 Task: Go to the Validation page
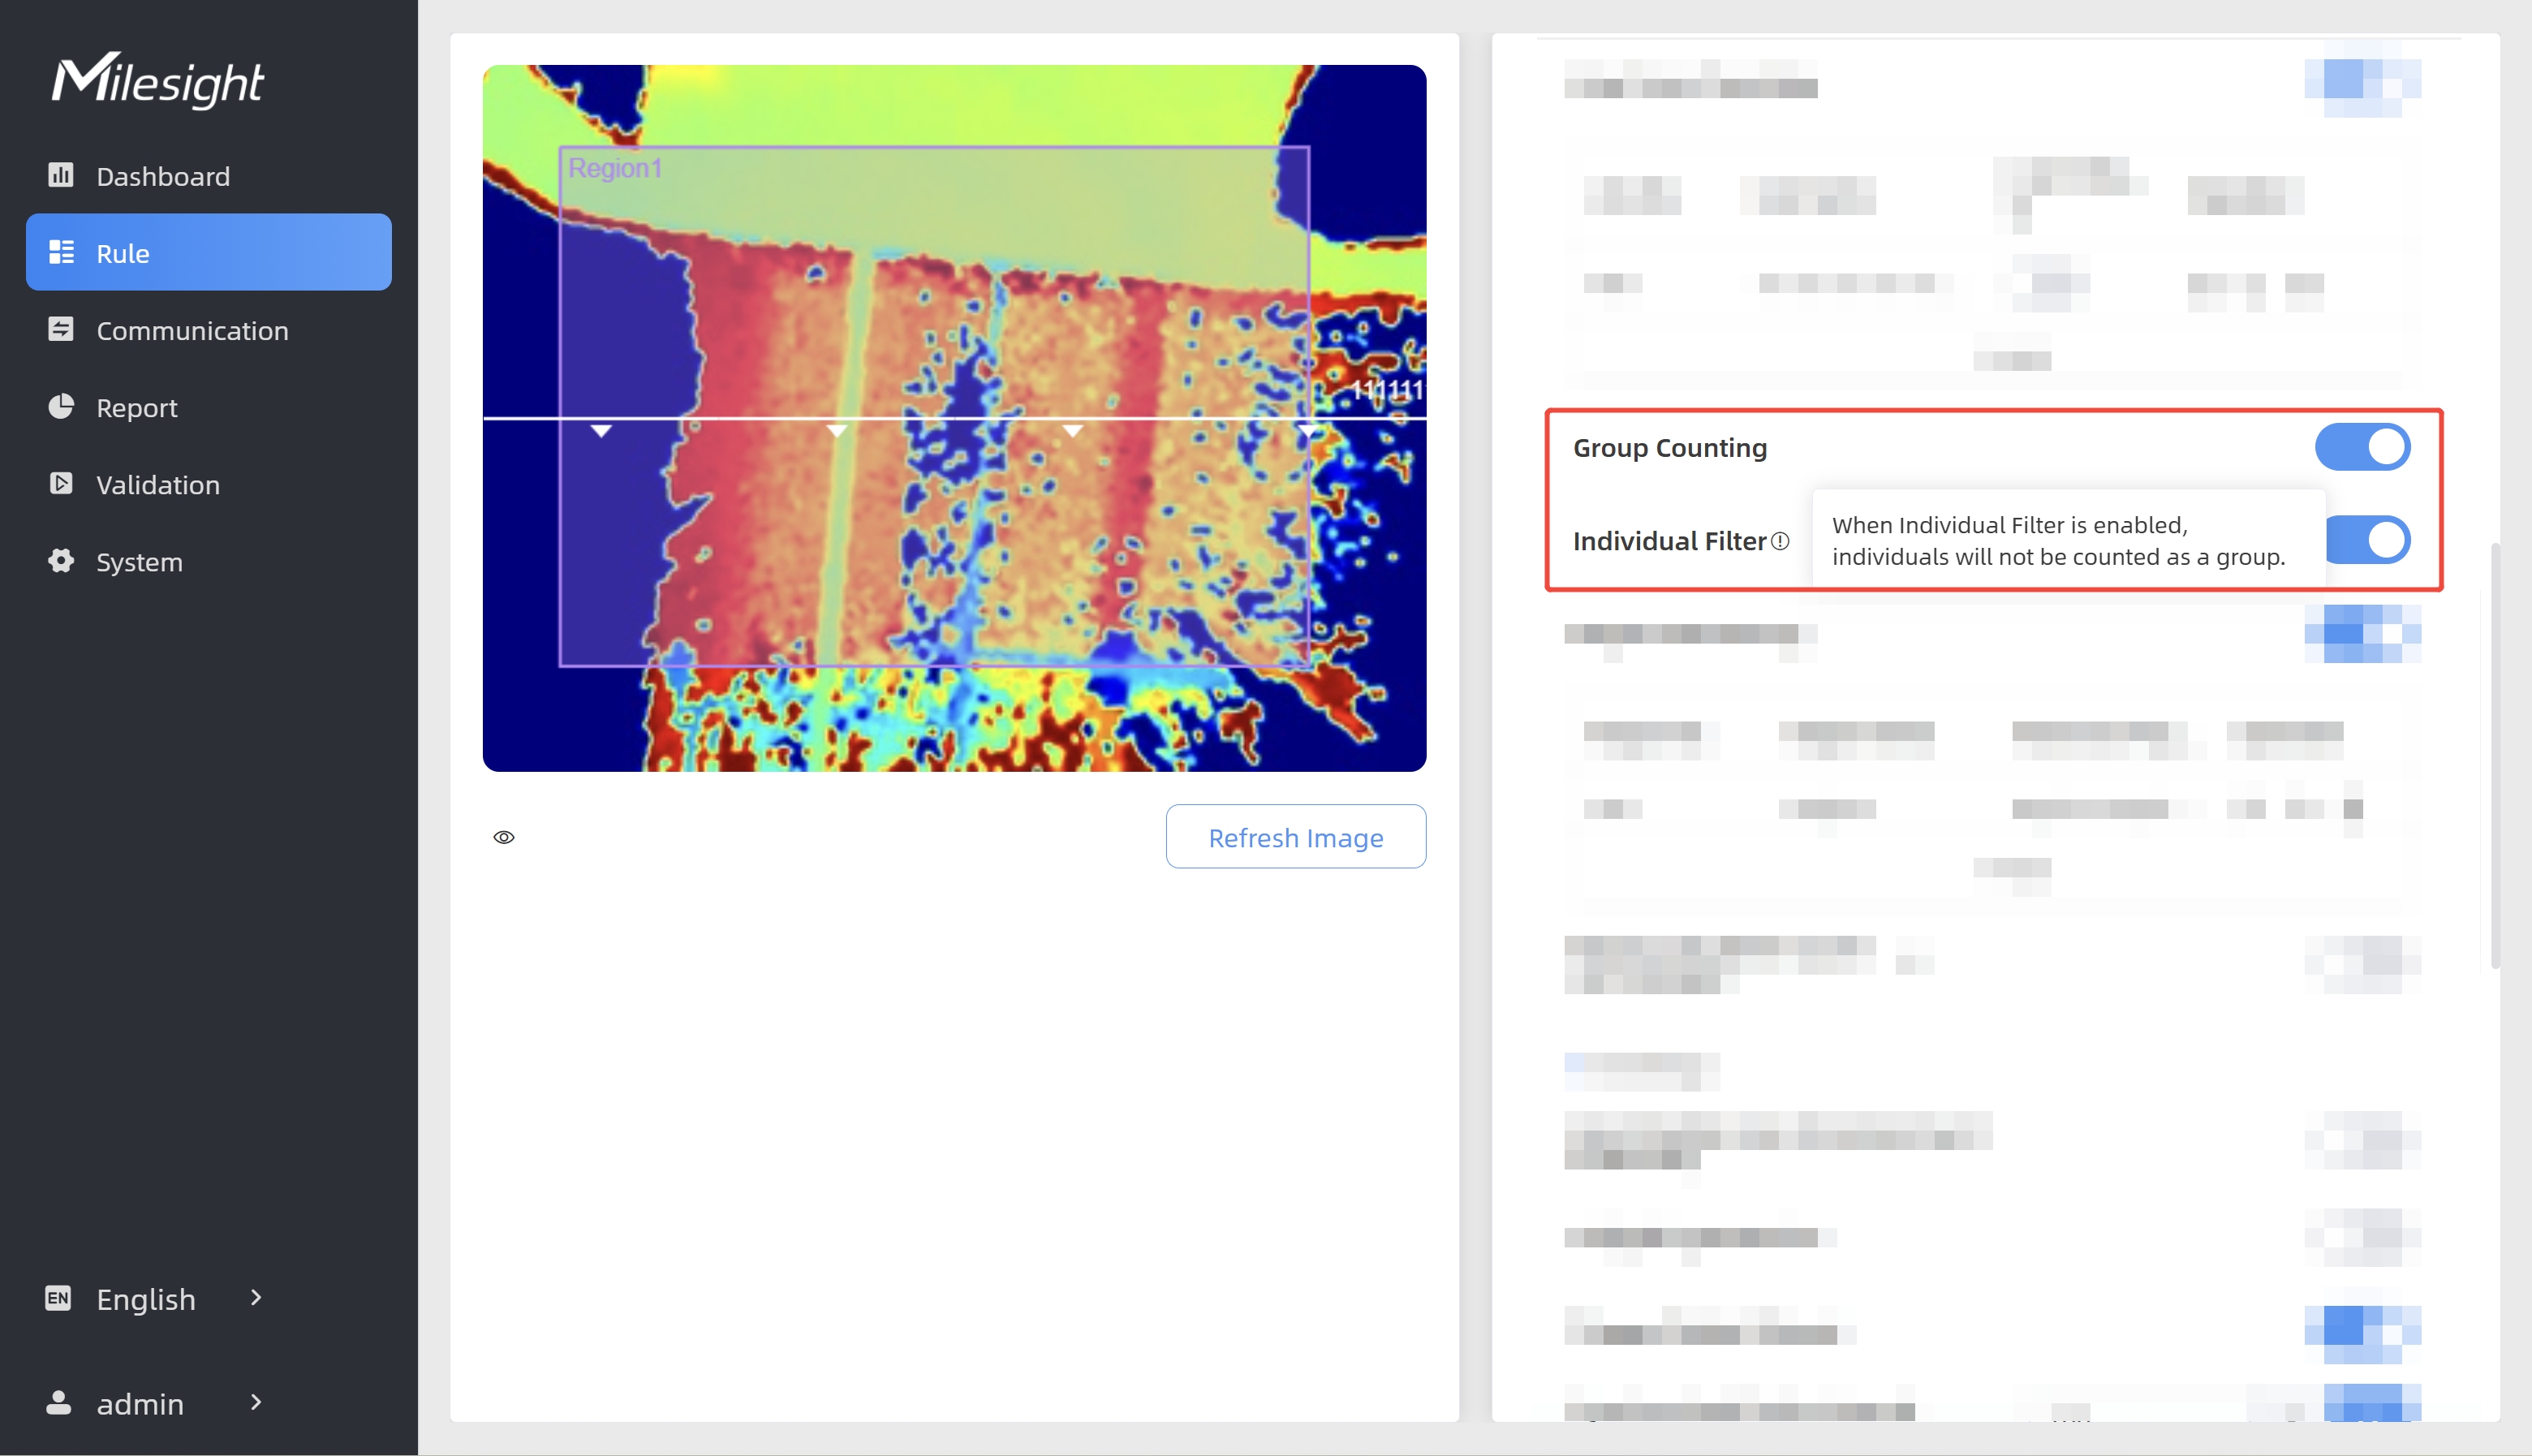(x=158, y=485)
